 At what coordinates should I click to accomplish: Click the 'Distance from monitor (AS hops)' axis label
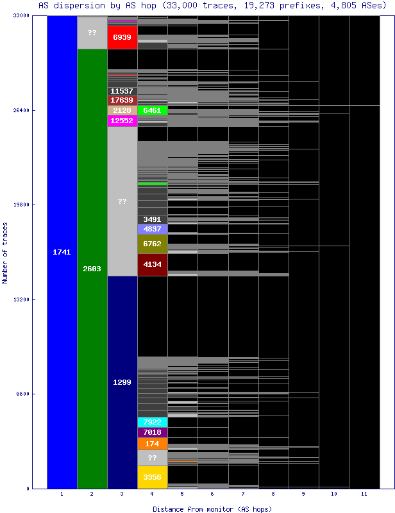coord(212,509)
